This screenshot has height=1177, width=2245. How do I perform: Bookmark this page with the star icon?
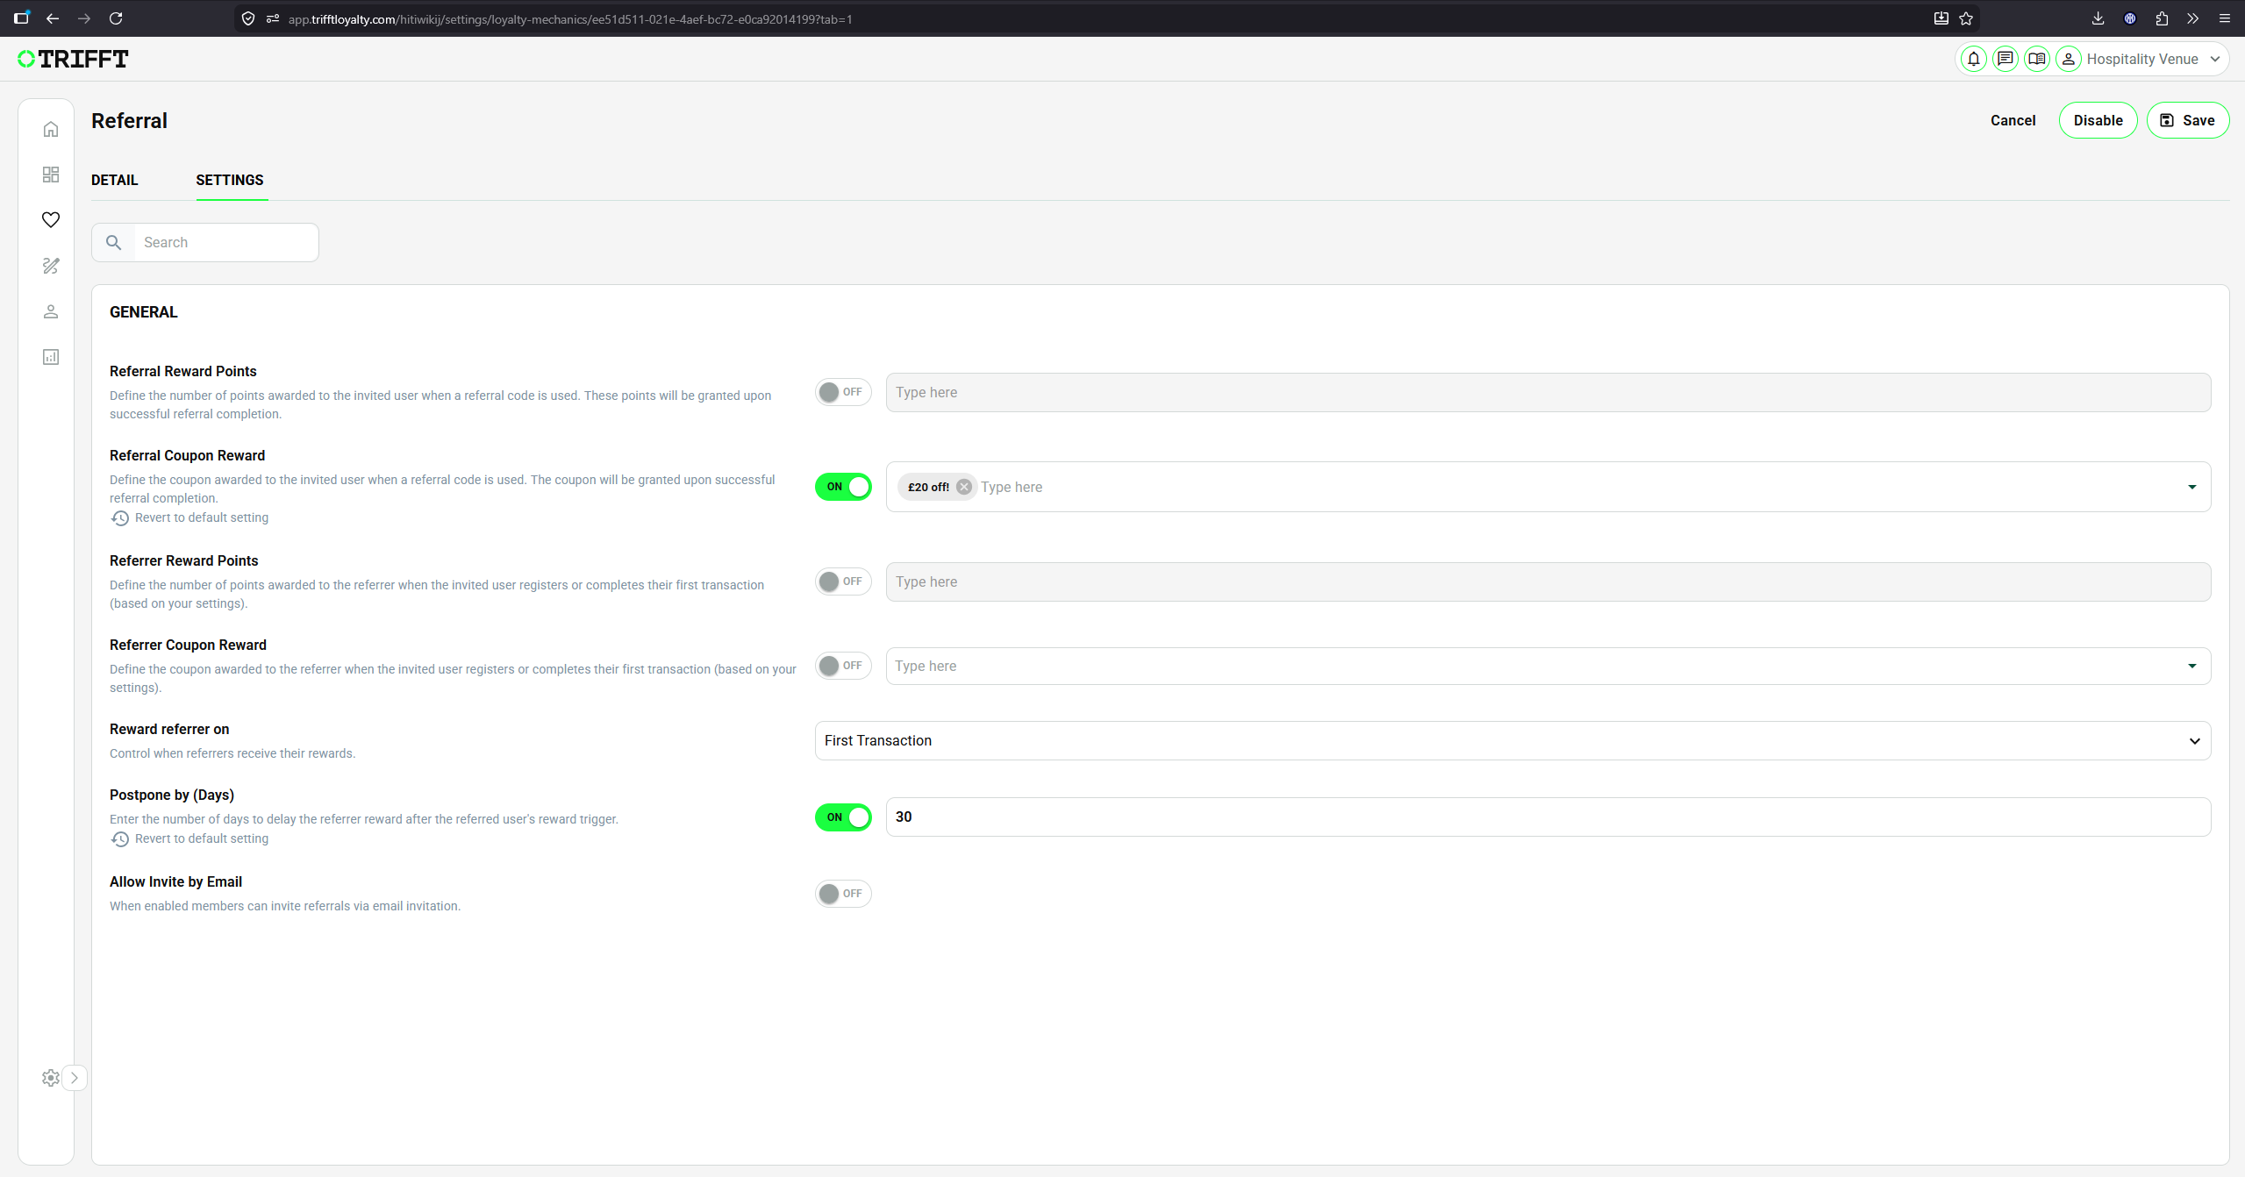pyautogui.click(x=1966, y=18)
